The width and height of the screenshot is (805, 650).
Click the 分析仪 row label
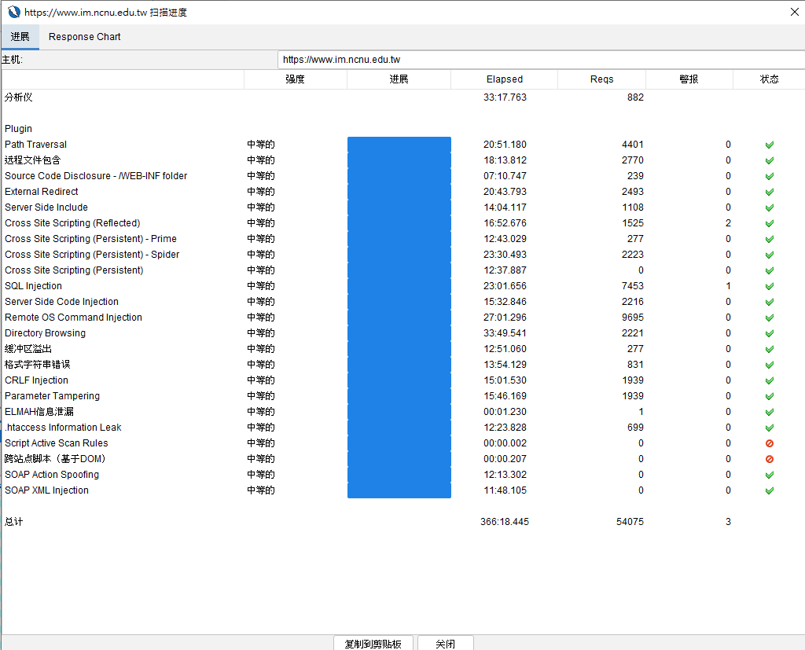(19, 97)
